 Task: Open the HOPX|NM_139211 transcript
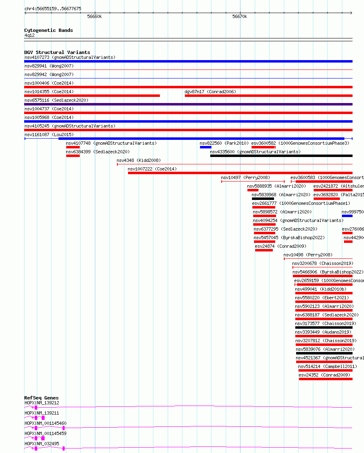[x=42, y=413]
